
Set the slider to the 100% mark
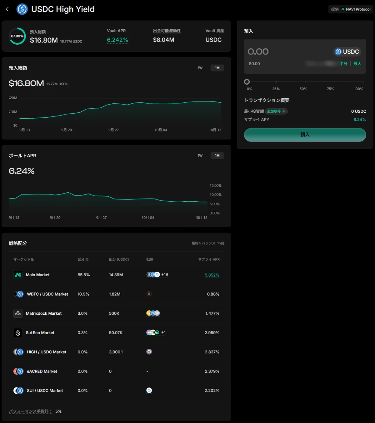pyautogui.click(x=363, y=82)
